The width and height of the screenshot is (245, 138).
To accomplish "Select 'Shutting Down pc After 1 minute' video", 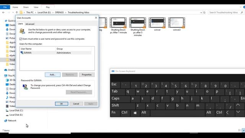I will point(118,26).
